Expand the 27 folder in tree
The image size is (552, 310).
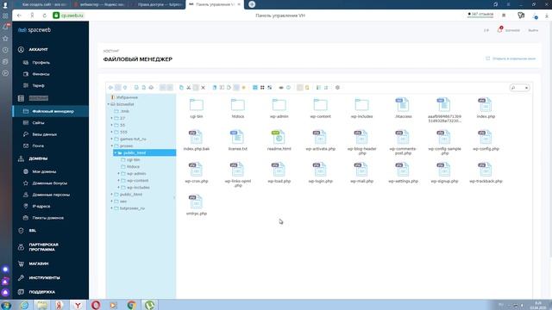pyautogui.click(x=112, y=118)
